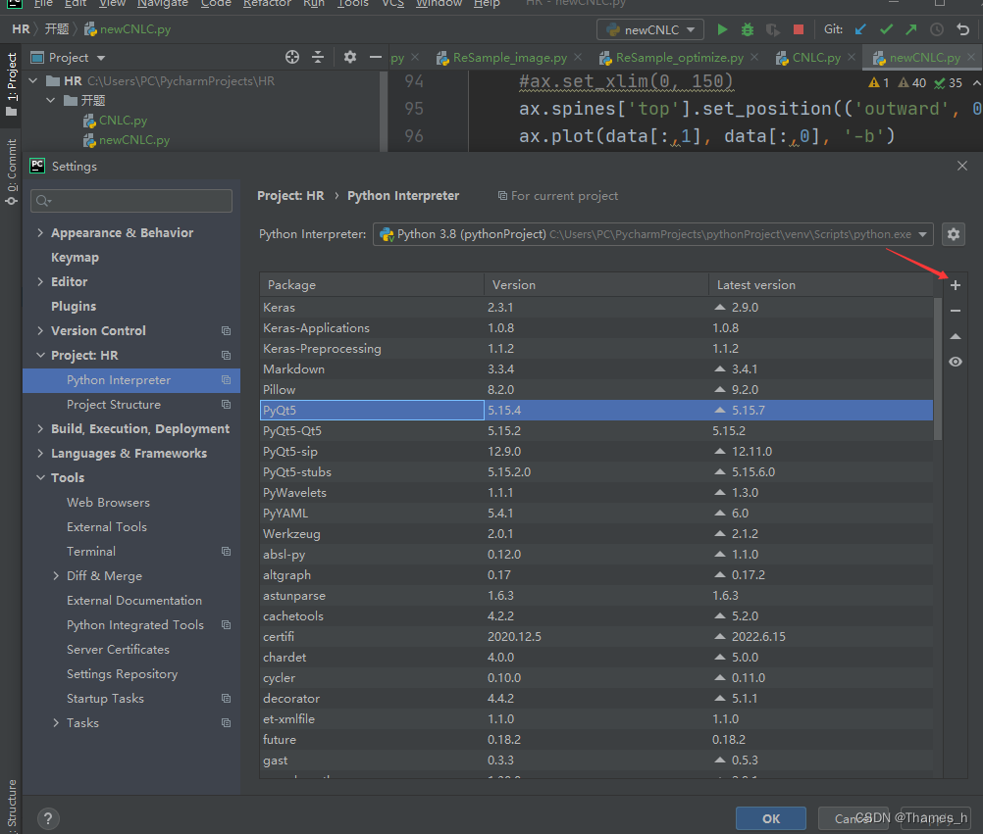Click the Git commit checkmark icon
The image size is (983, 834).
tap(886, 29)
